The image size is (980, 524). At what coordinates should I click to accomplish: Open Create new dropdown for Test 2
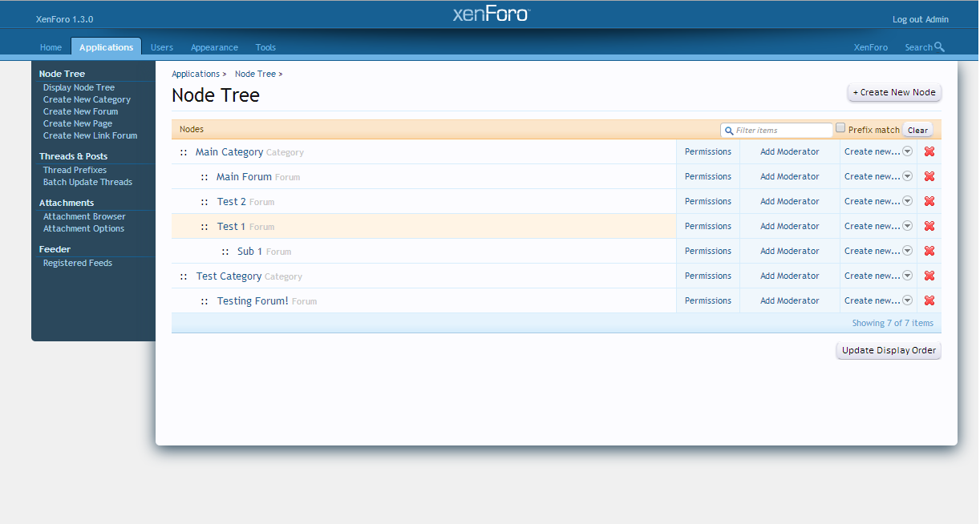(x=878, y=201)
